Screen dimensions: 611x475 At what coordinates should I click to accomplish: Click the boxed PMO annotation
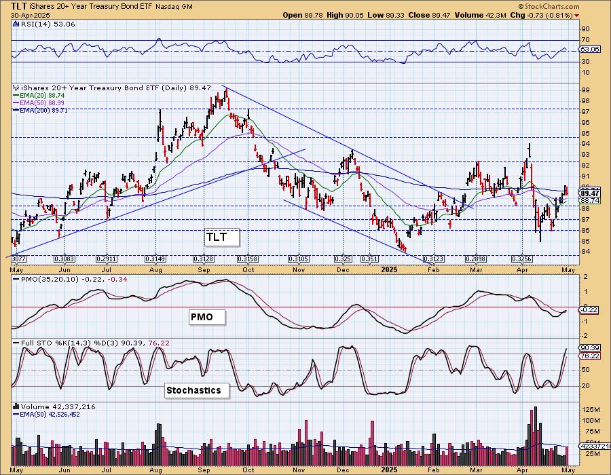coord(207,317)
